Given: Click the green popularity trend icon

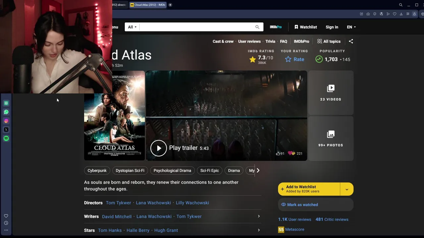Looking at the screenshot, I should click(x=319, y=59).
